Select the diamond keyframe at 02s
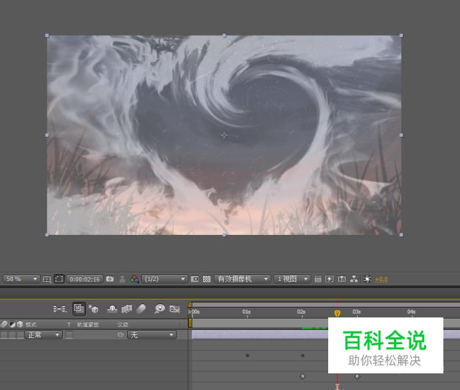 coord(302,376)
